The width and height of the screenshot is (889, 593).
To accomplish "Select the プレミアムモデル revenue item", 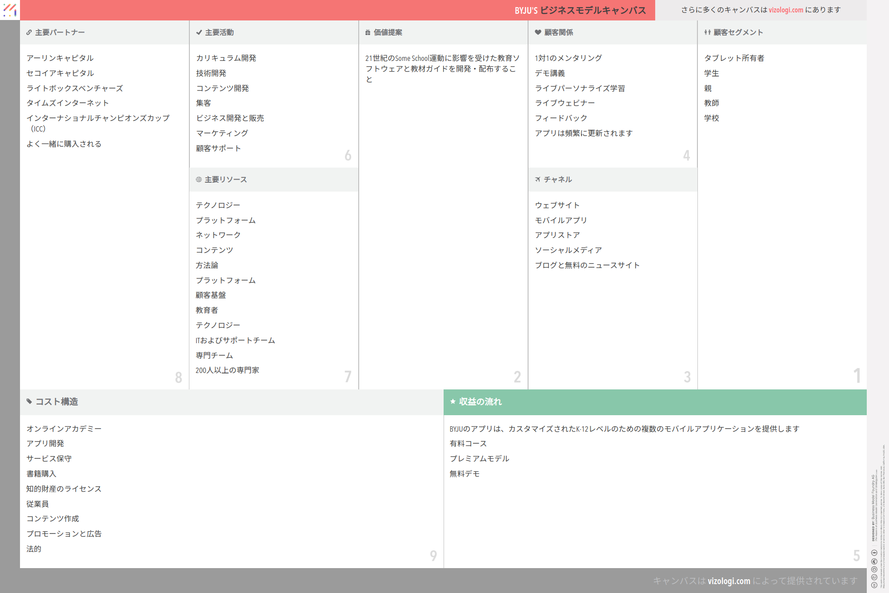I will point(479,459).
